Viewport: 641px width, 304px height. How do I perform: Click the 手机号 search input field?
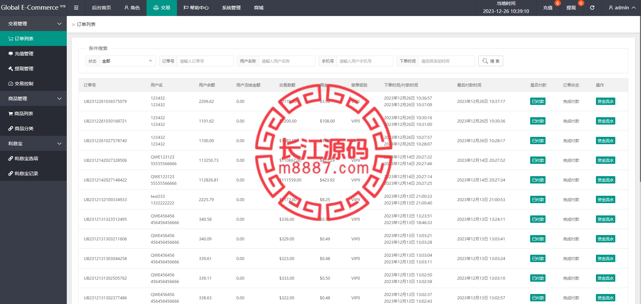click(x=365, y=61)
